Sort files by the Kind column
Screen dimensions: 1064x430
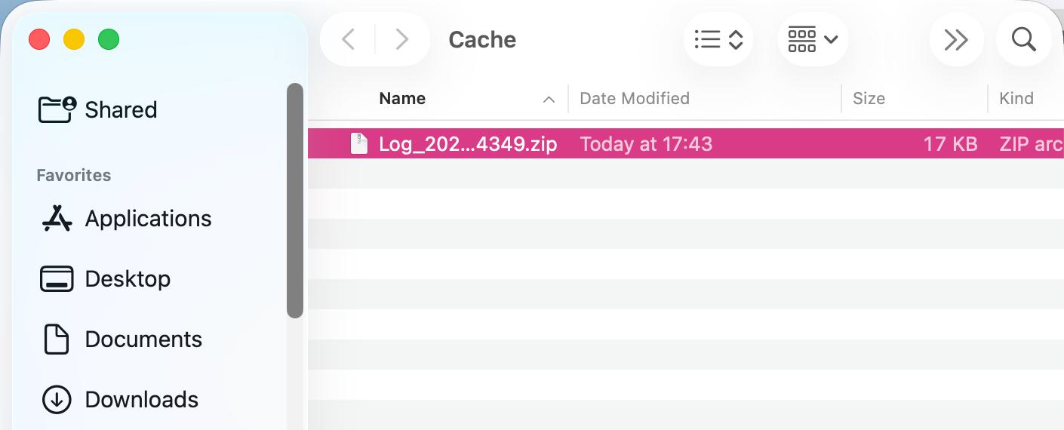pyautogui.click(x=1016, y=99)
